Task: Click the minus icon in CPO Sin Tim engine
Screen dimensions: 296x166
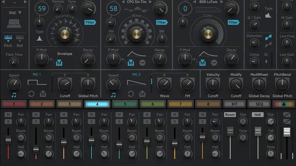Action: click(x=142, y=63)
